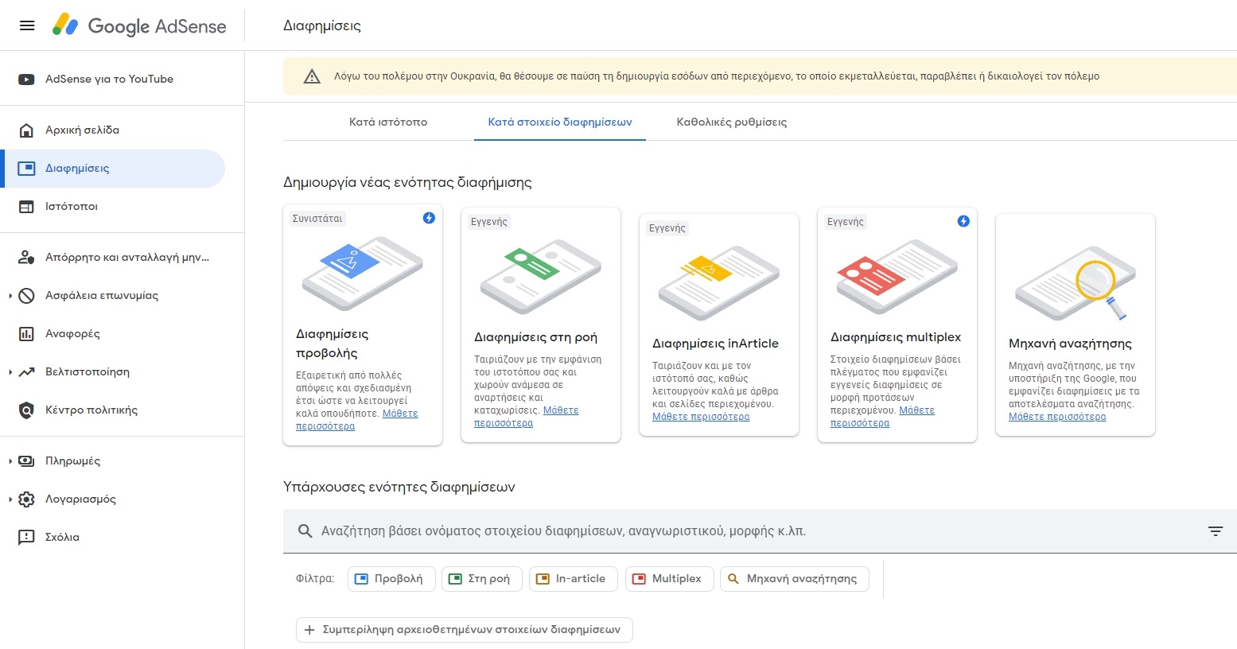1237x649 pixels.
Task: Open AdSense για το YouTube
Action: (109, 79)
